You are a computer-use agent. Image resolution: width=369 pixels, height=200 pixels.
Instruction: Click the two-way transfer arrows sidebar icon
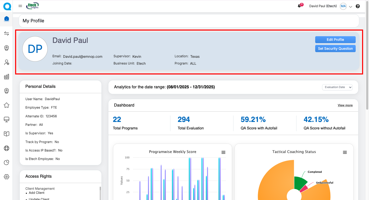coord(7,34)
